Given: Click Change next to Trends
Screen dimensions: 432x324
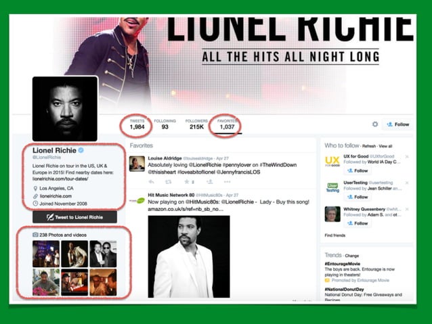Looking at the screenshot, I should tap(352, 256).
